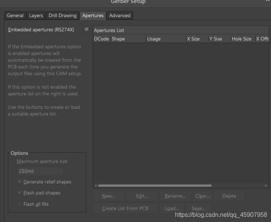Click the New... aperture button
The height and width of the screenshot is (222, 271).
[108, 196]
